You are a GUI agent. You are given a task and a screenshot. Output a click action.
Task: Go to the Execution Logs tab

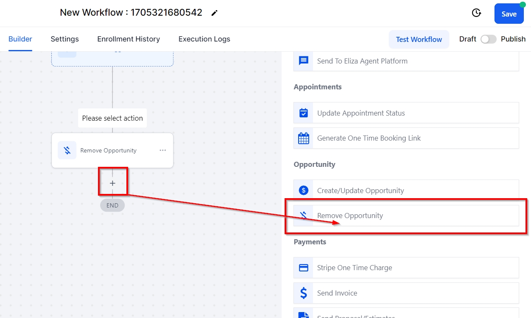(x=204, y=39)
